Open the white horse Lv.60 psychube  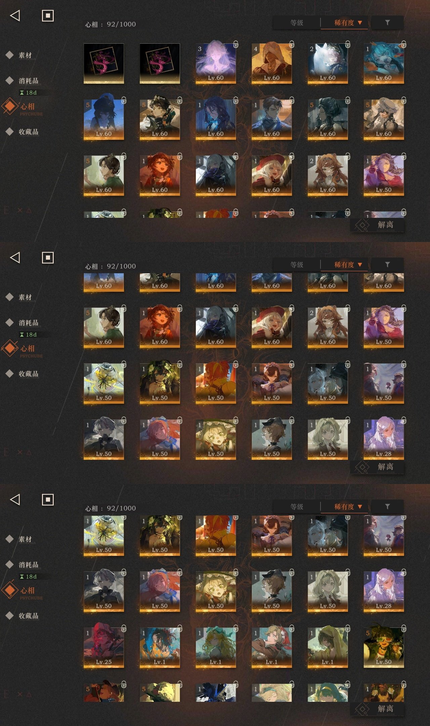click(328, 63)
